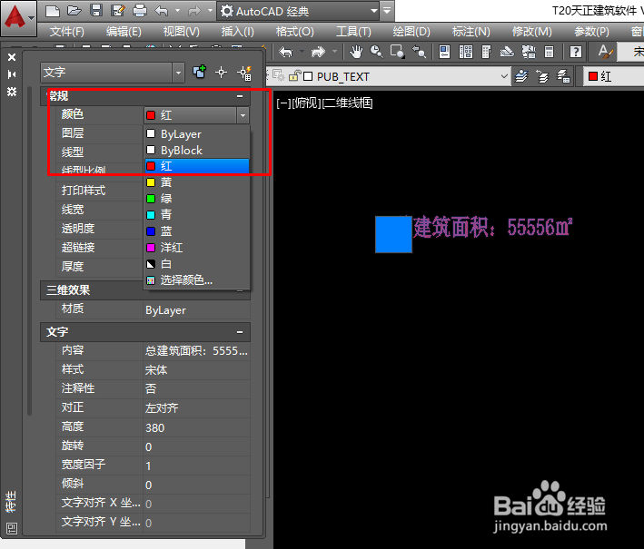Expand quick access toolbar customize arrow

[x=387, y=11]
